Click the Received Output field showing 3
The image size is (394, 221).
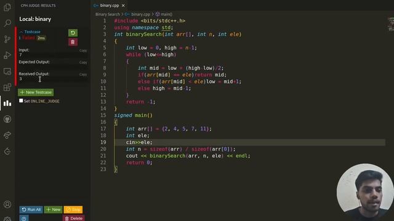coord(53,79)
